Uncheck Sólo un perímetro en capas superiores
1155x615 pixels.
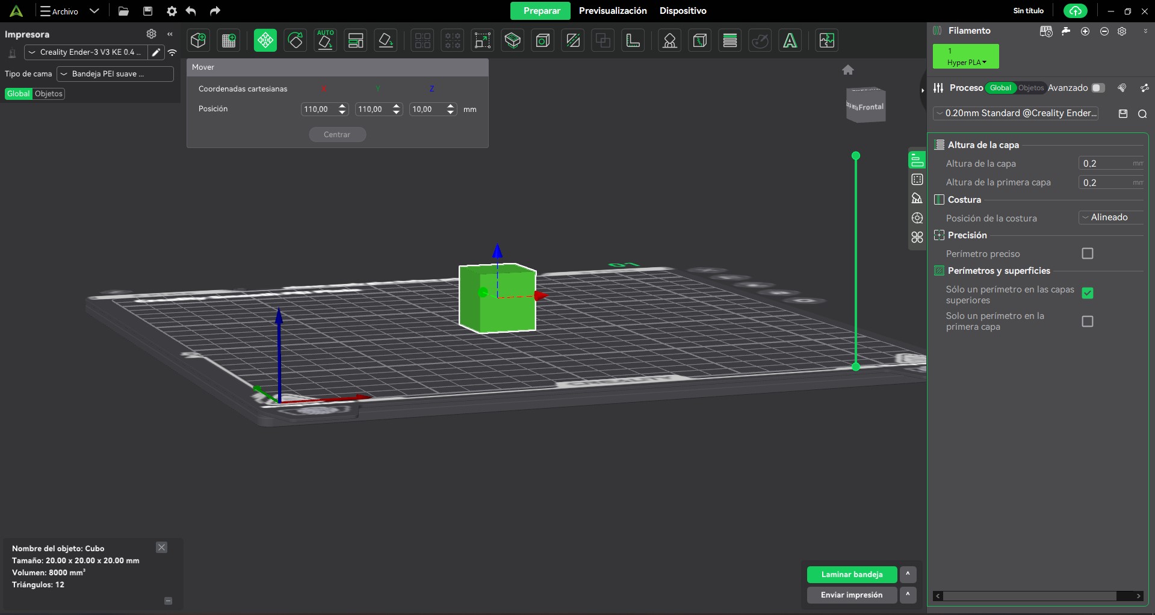click(x=1087, y=293)
